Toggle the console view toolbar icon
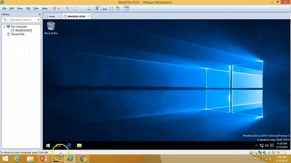The height and width of the screenshot is (163, 291). click(x=126, y=8)
